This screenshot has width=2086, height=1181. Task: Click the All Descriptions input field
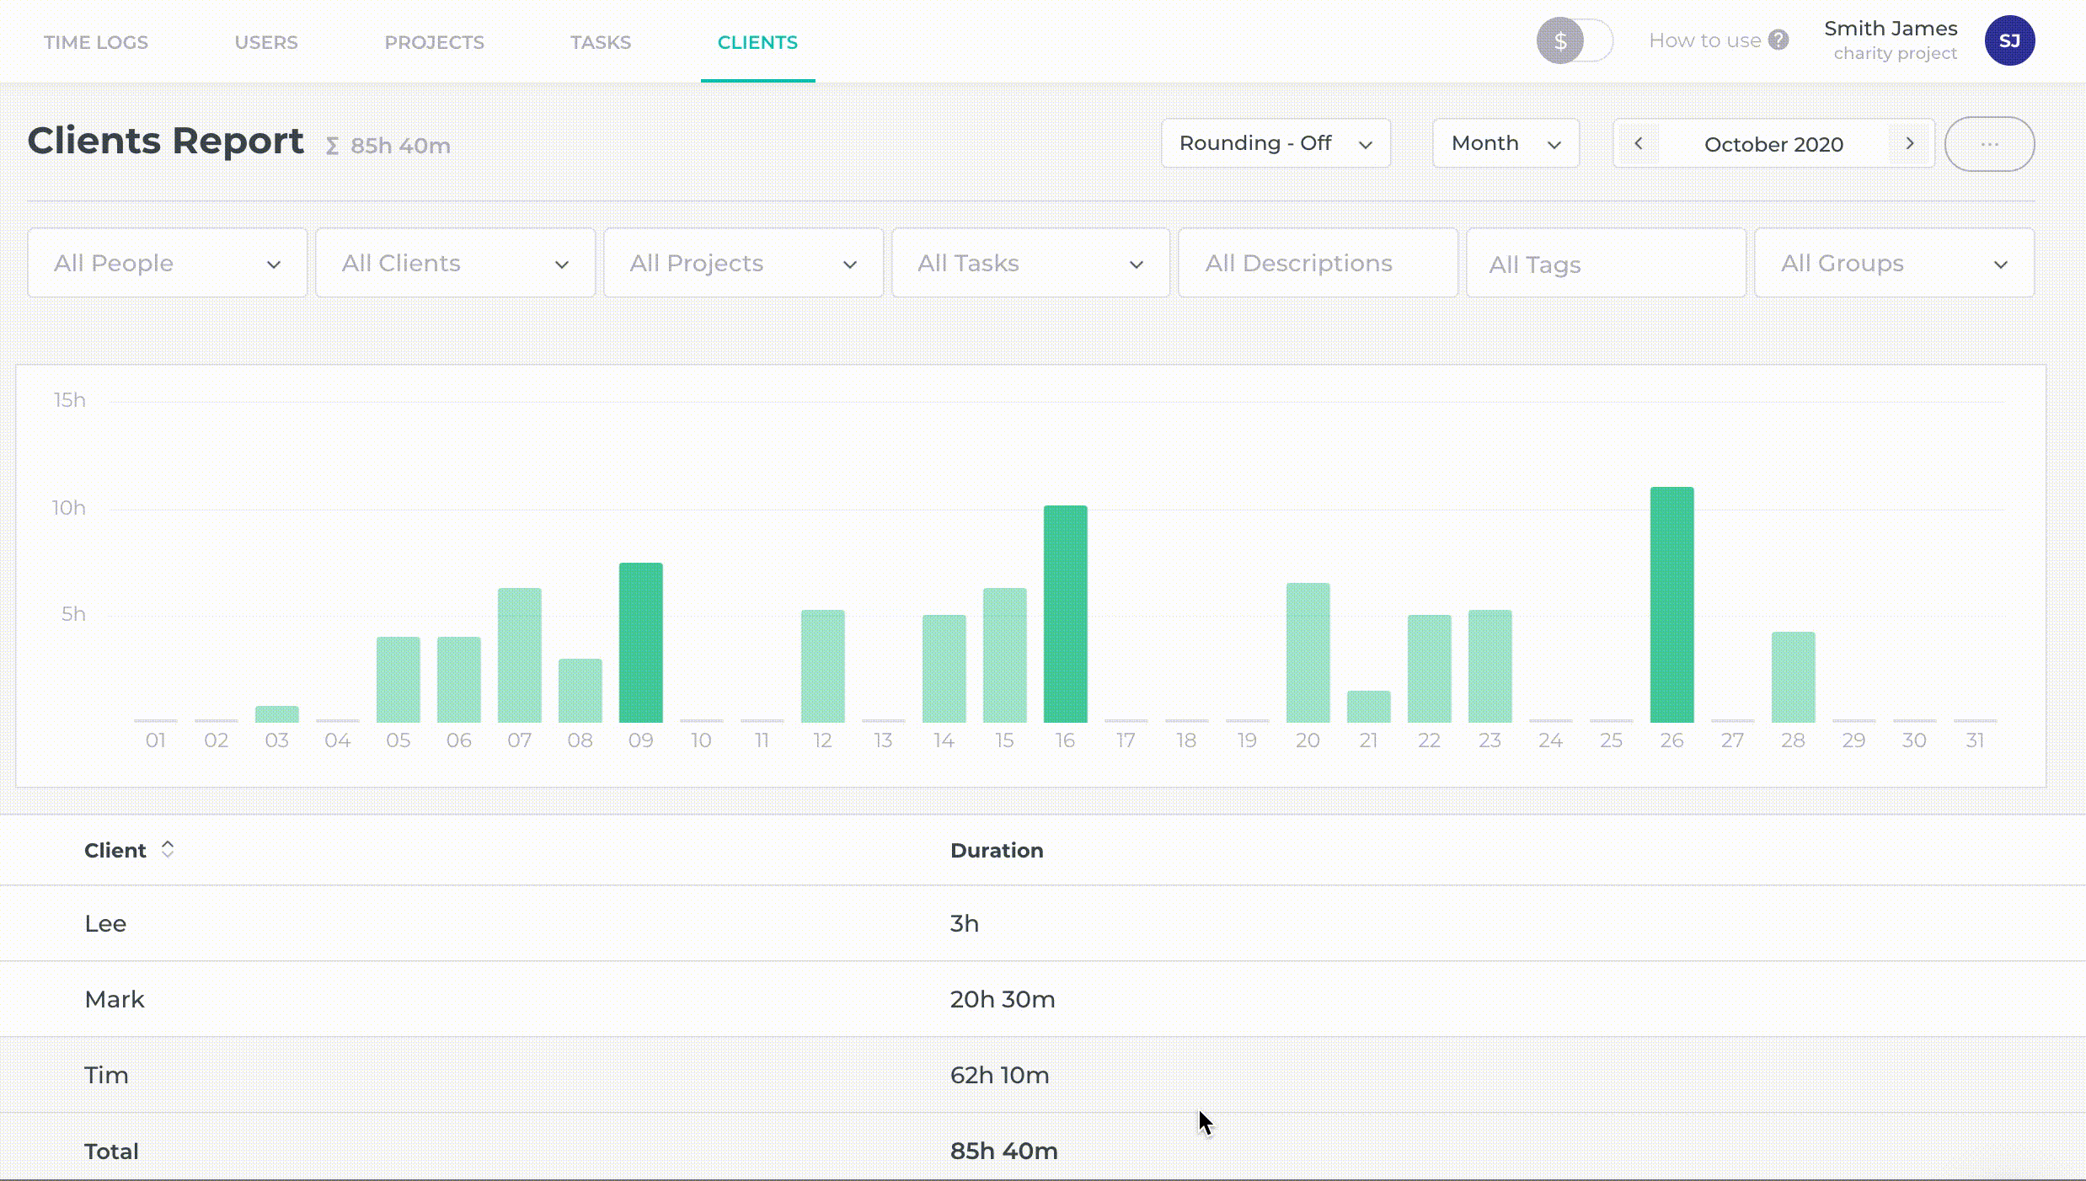(x=1318, y=264)
